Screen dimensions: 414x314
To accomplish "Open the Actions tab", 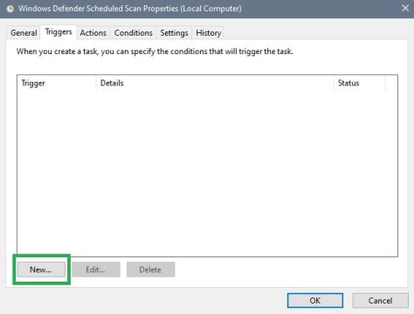I will (x=93, y=33).
